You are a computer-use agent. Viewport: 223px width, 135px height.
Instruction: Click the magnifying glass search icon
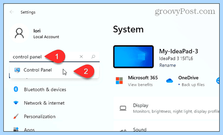pos(93,57)
